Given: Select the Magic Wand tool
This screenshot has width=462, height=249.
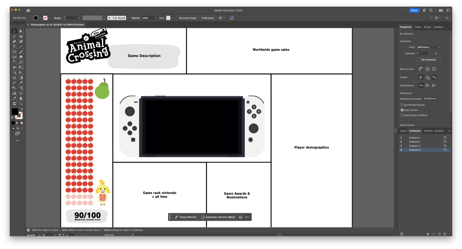Looking at the screenshot, I should pyautogui.click(x=14, y=36).
